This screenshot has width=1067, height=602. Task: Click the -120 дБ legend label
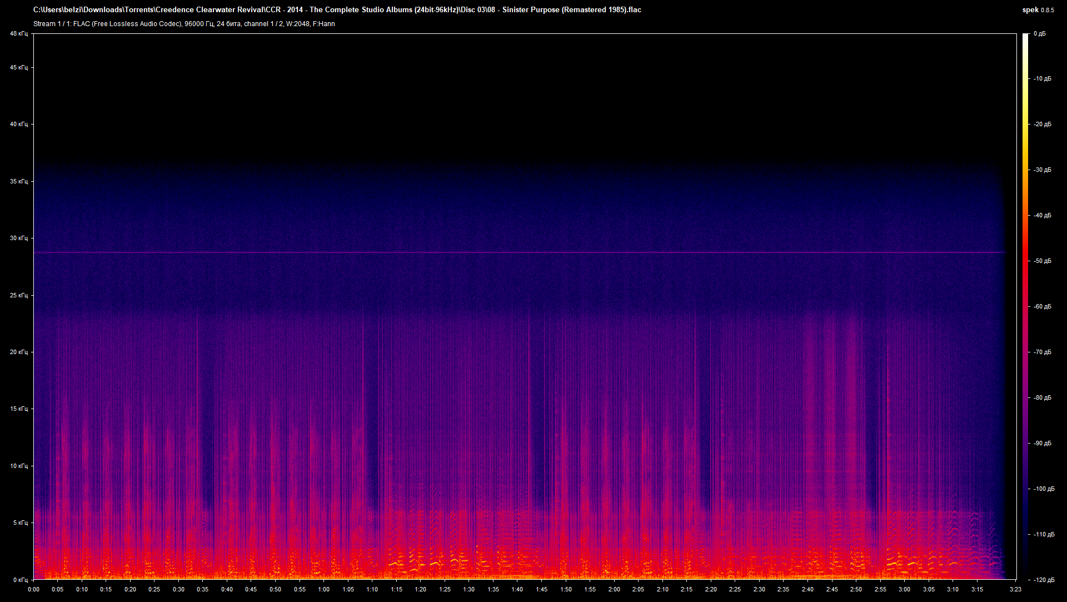(x=1045, y=579)
